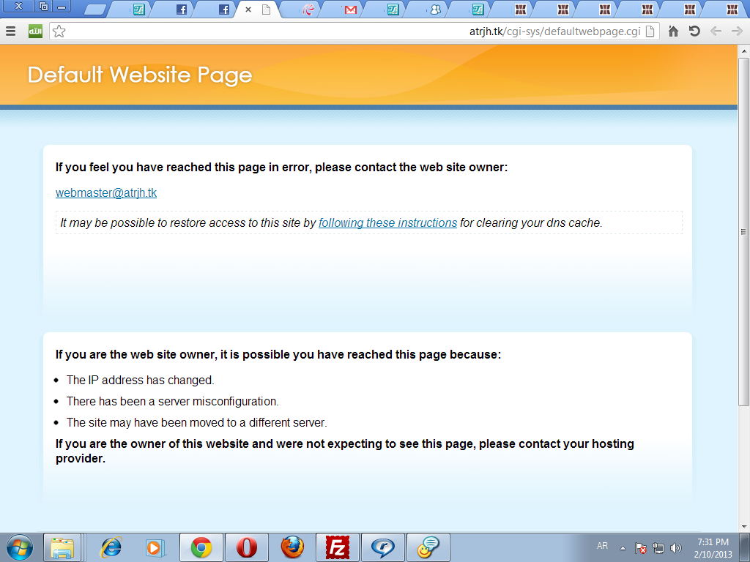The height and width of the screenshot is (562, 750).
Task: Toggle the AR input language indicator
Action: [x=602, y=546]
